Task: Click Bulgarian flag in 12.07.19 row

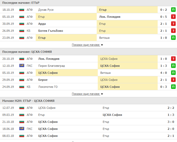Action: (22, 108)
